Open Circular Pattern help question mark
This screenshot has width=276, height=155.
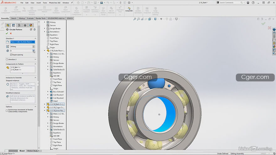point(34,29)
